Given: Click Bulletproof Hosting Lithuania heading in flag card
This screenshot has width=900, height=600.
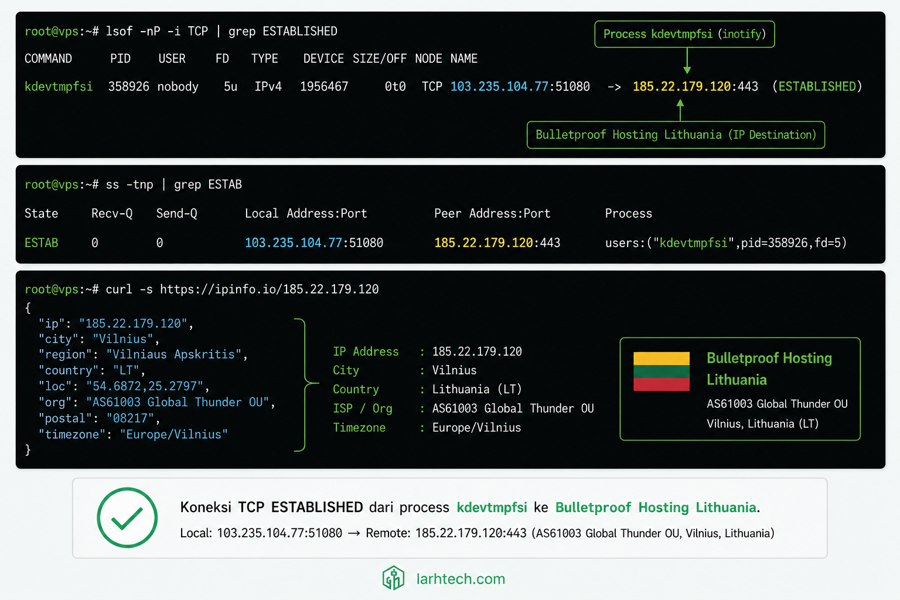Looking at the screenshot, I should coord(769,369).
